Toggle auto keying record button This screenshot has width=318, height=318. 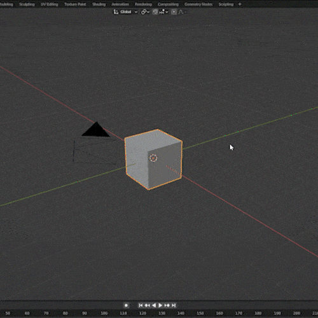126,305
